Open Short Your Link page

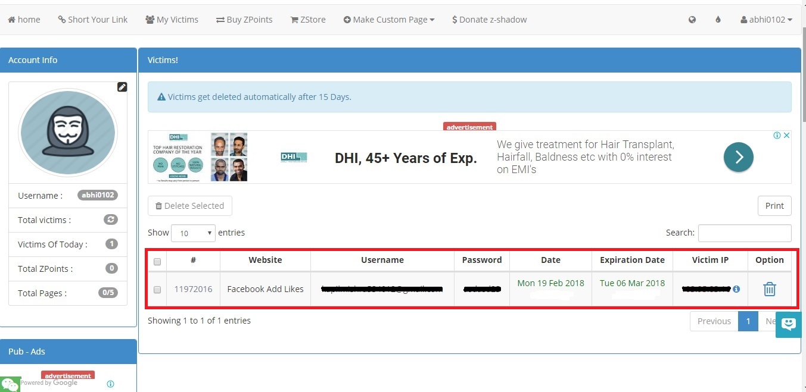pos(92,20)
